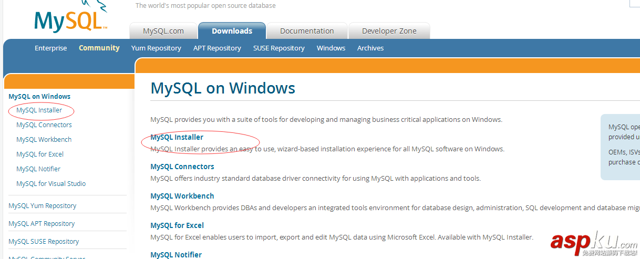Go to the Developer Zone tab

389,31
